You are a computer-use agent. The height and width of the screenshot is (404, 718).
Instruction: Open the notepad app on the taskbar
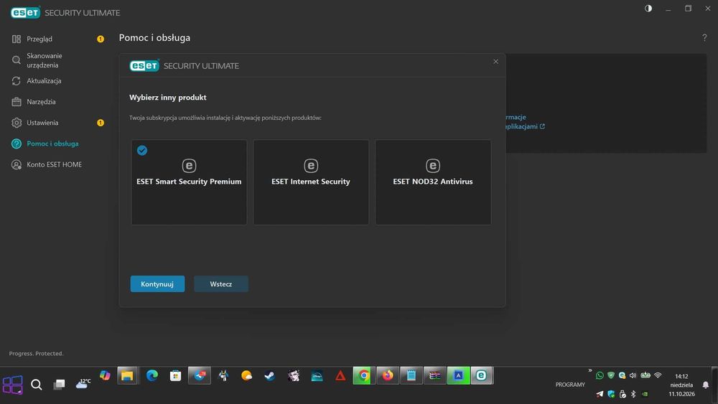click(x=411, y=375)
